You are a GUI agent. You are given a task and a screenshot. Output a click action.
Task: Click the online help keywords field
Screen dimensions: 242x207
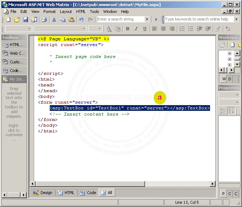(199, 19)
